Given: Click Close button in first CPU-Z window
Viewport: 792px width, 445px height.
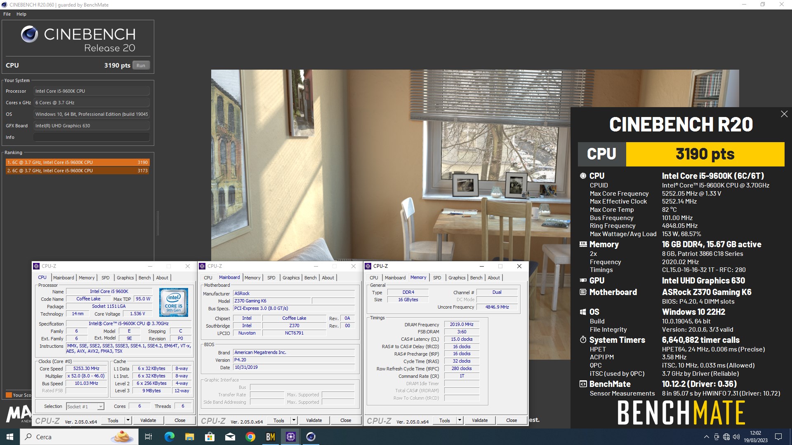Looking at the screenshot, I should point(180,420).
